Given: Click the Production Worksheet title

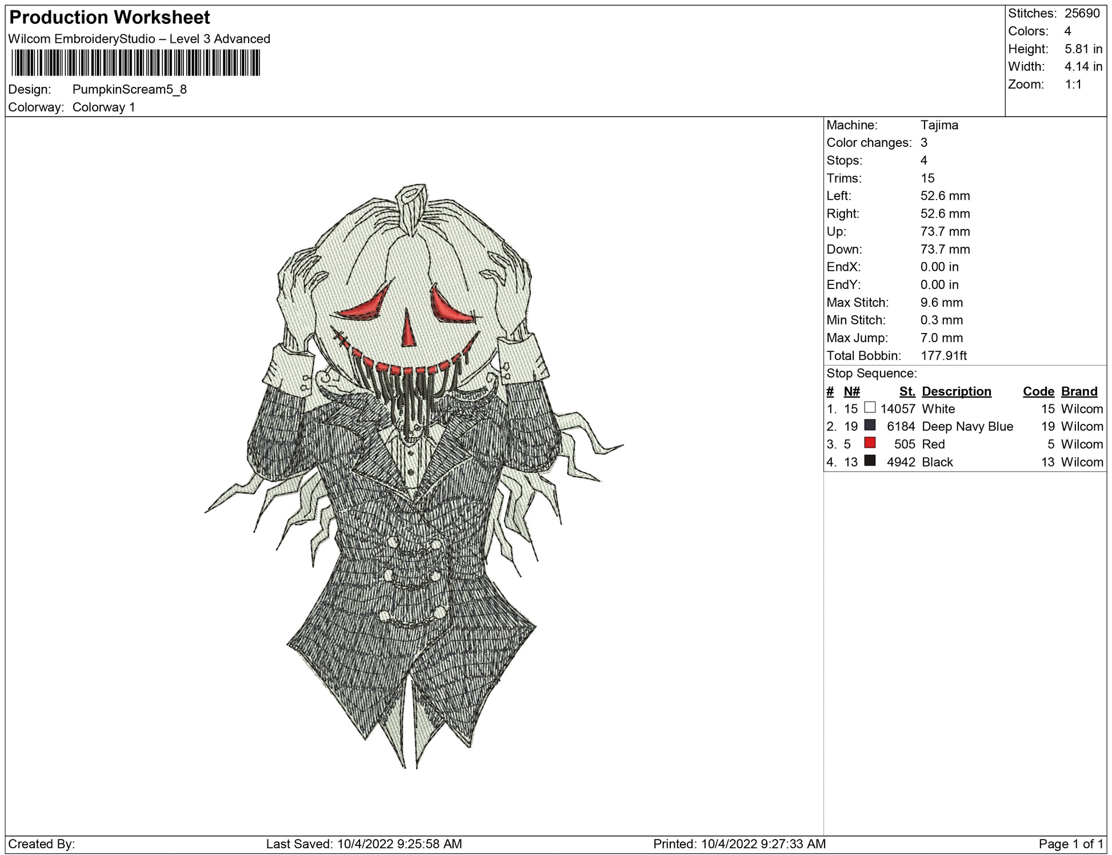Looking at the screenshot, I should [110, 18].
